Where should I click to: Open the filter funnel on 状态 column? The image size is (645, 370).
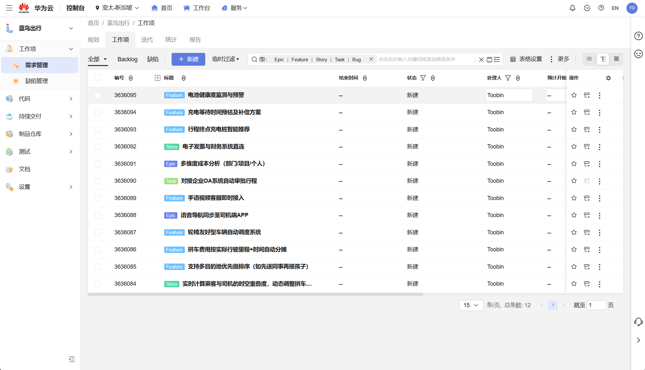coord(423,78)
